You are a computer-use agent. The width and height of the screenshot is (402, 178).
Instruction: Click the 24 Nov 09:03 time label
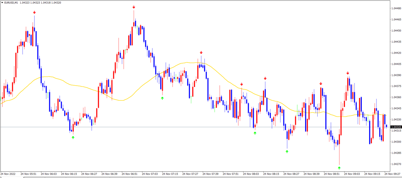point(352,174)
